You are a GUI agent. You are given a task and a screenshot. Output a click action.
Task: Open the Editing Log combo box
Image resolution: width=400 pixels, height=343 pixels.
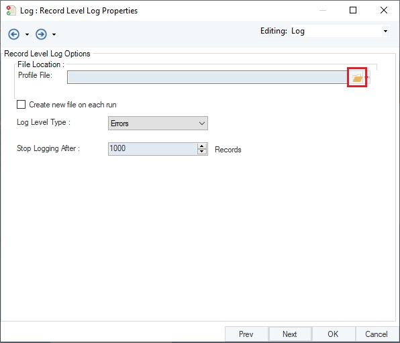click(x=340, y=31)
